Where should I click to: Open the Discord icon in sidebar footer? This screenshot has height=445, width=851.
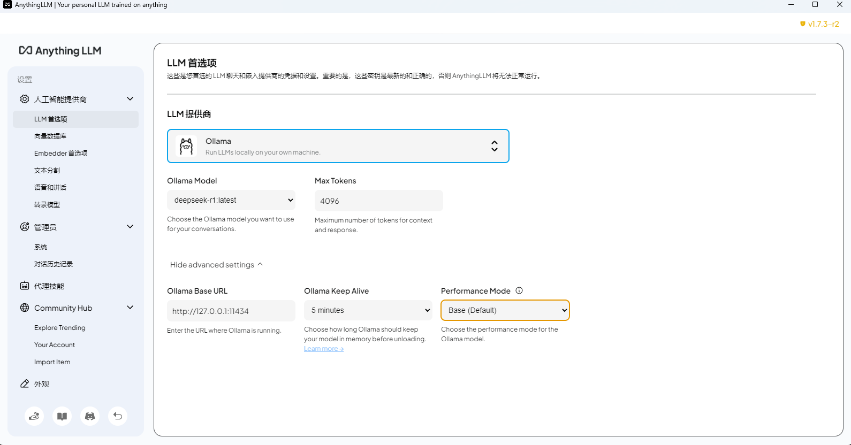pyautogui.click(x=90, y=416)
